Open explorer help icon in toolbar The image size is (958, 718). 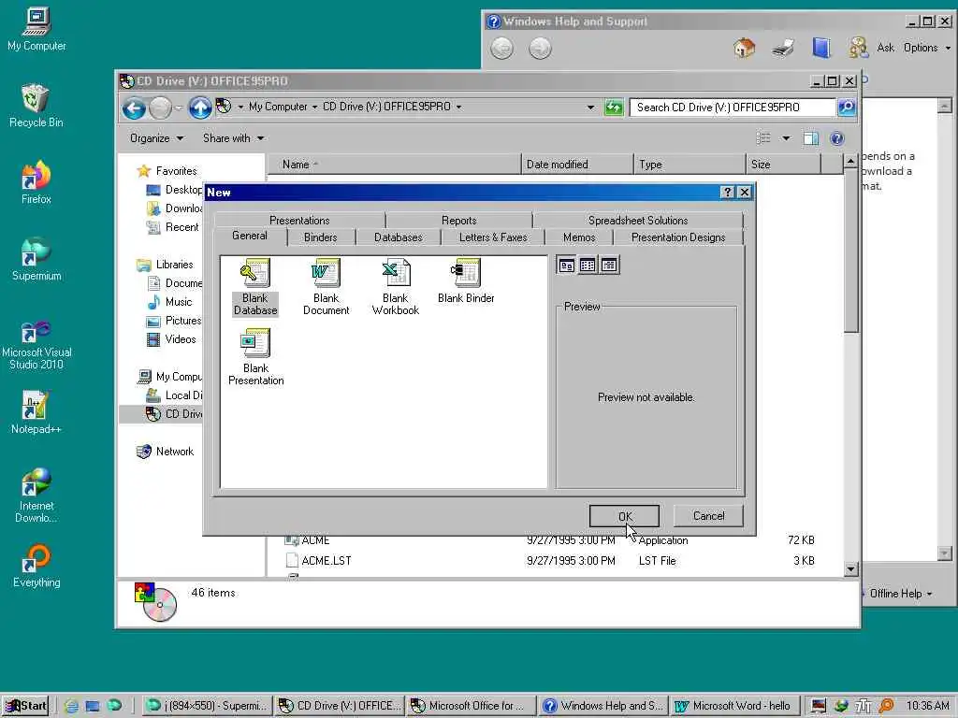click(x=837, y=138)
